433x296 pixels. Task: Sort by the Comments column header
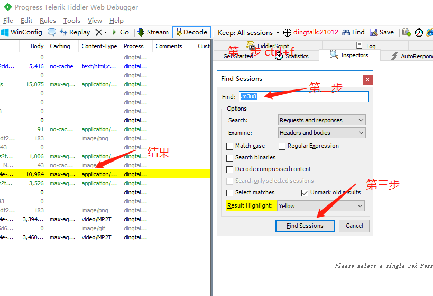click(174, 46)
